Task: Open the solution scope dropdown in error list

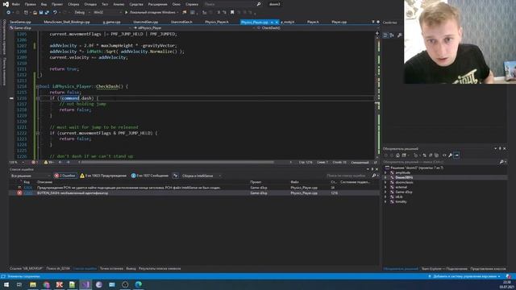Action: [31, 176]
